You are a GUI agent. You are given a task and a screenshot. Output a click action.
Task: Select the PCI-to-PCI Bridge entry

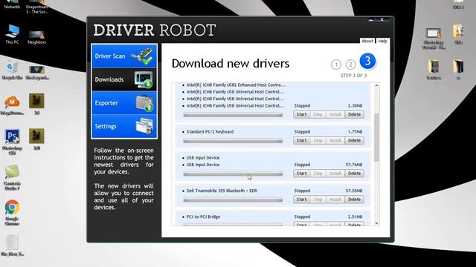tap(203, 217)
